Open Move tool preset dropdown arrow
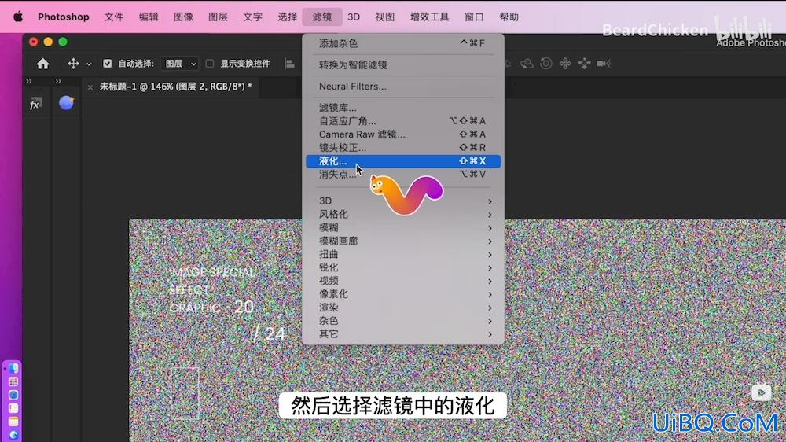Screen dimensions: 786x442 click(x=89, y=64)
